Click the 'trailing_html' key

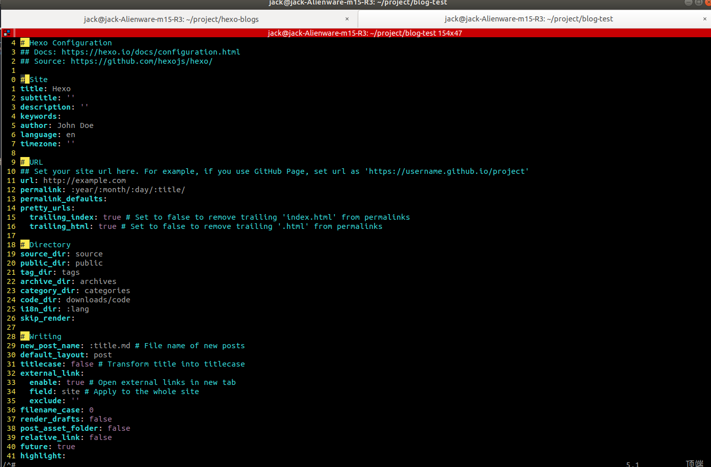(59, 226)
